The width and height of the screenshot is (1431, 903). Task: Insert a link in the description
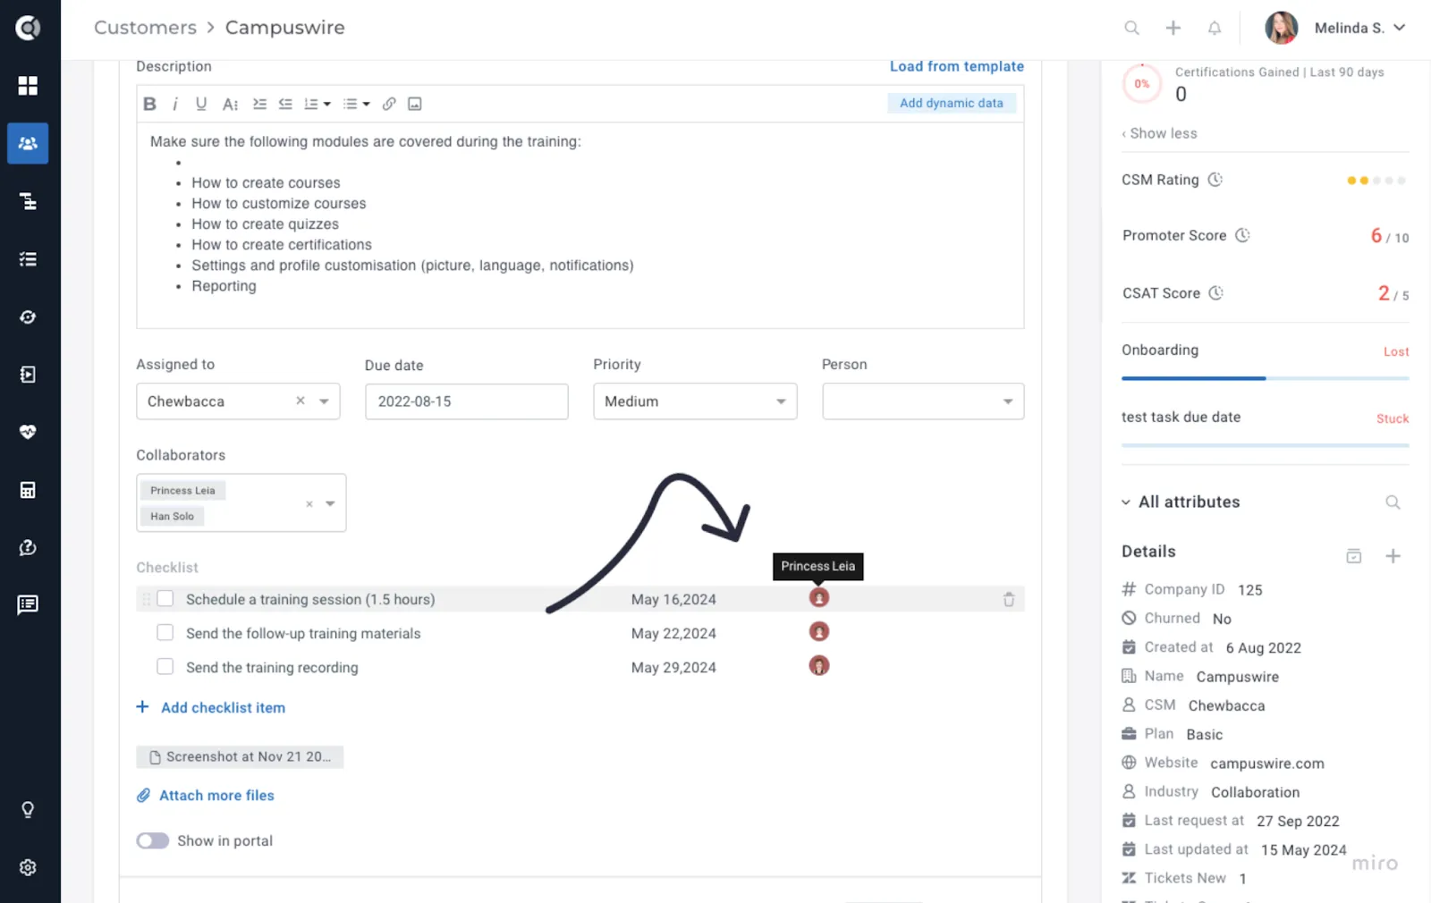[389, 104]
